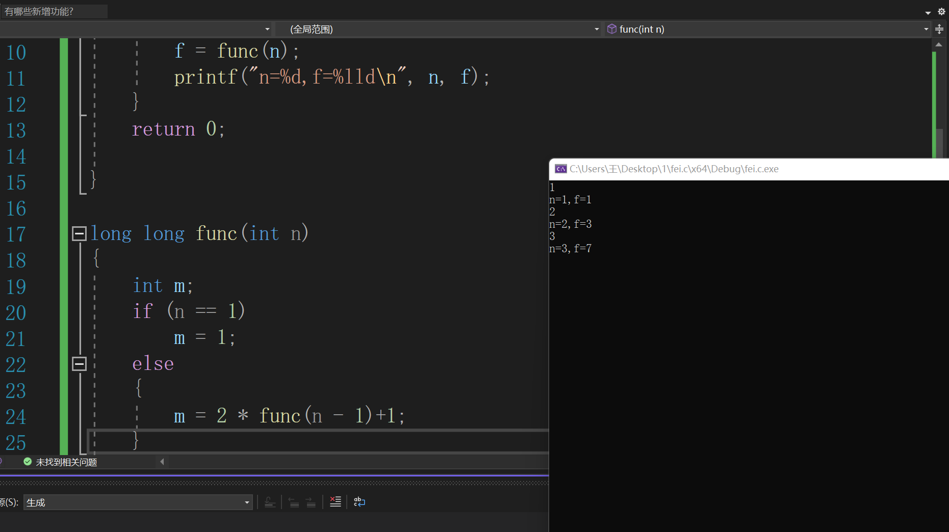Click the editor vertical scrollbar thumb
949x532 pixels.
point(939,143)
